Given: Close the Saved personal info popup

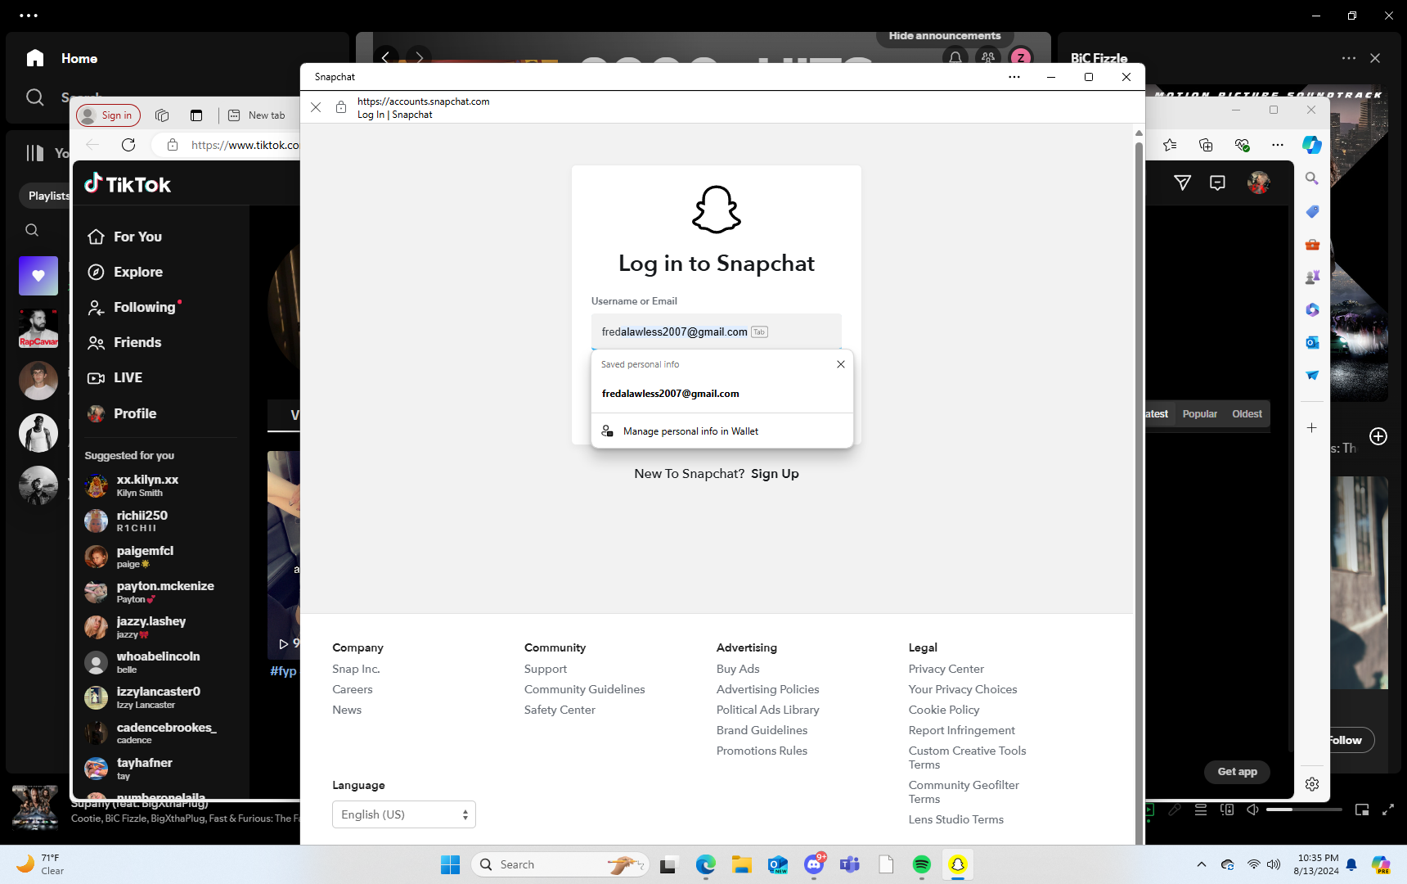Looking at the screenshot, I should pos(840,364).
